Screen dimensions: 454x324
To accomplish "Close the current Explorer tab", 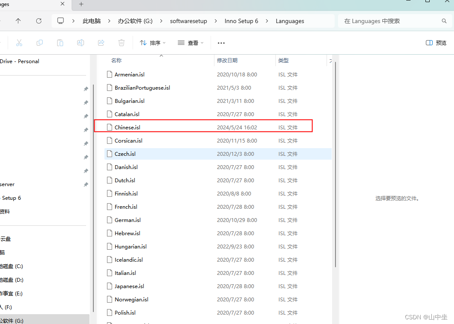I will click(x=63, y=4).
